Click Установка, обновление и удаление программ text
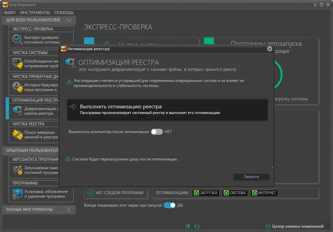Viewport: 333px width, 232px height. [x=46, y=194]
